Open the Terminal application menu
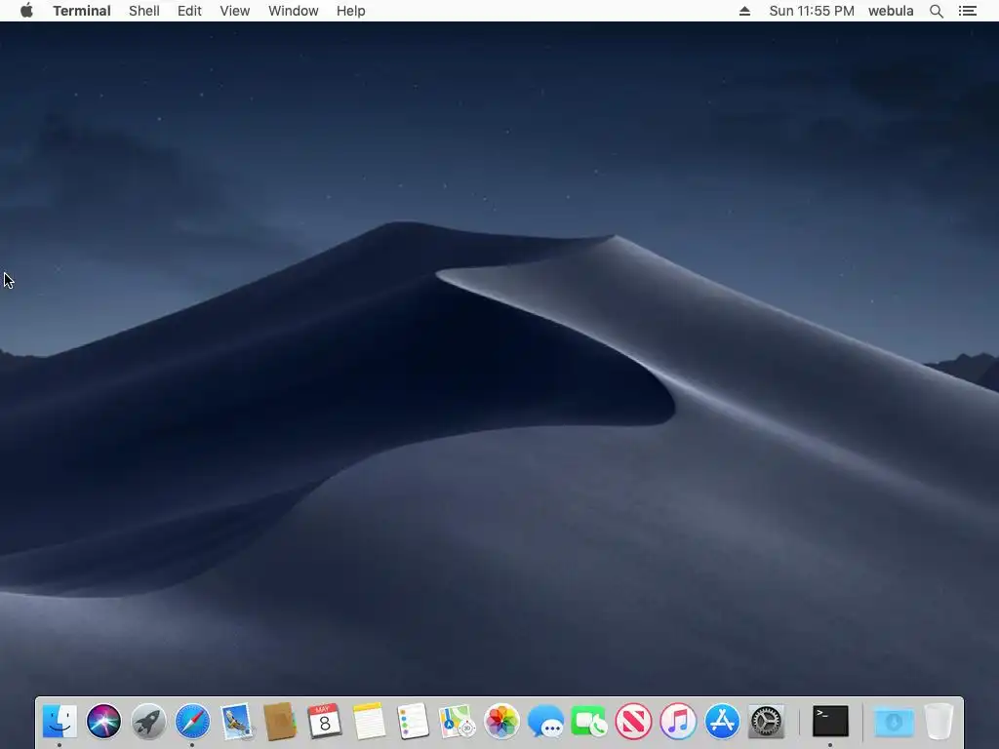The image size is (999, 749). pos(82,11)
